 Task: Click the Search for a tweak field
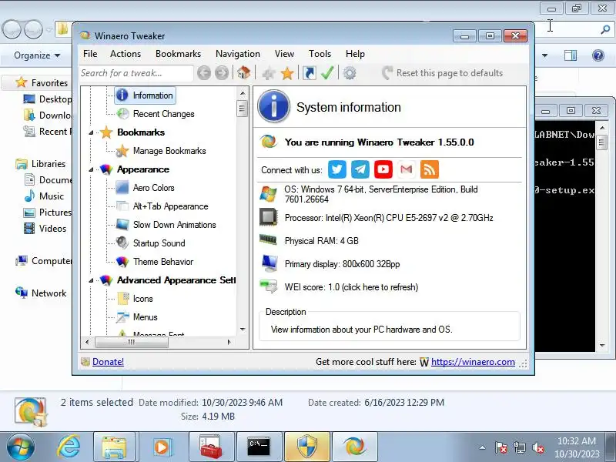tap(136, 73)
